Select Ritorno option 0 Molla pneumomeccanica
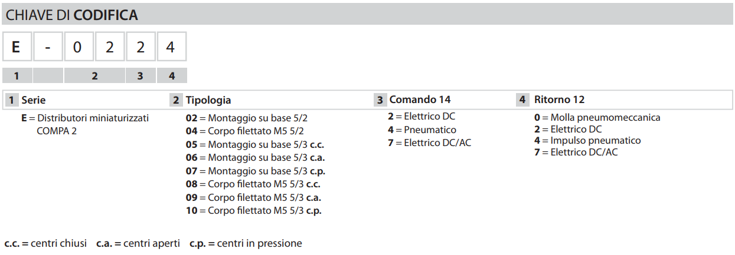The image size is (735, 255). [x=597, y=117]
